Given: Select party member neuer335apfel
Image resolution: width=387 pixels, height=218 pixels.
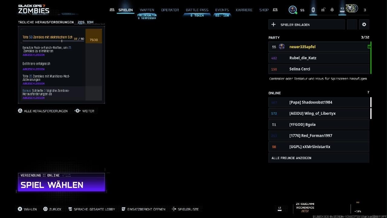Looking at the screenshot, I should coord(319,47).
